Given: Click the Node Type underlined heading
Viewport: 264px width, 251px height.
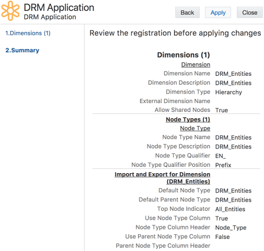Looking at the screenshot, I should coord(195,128).
